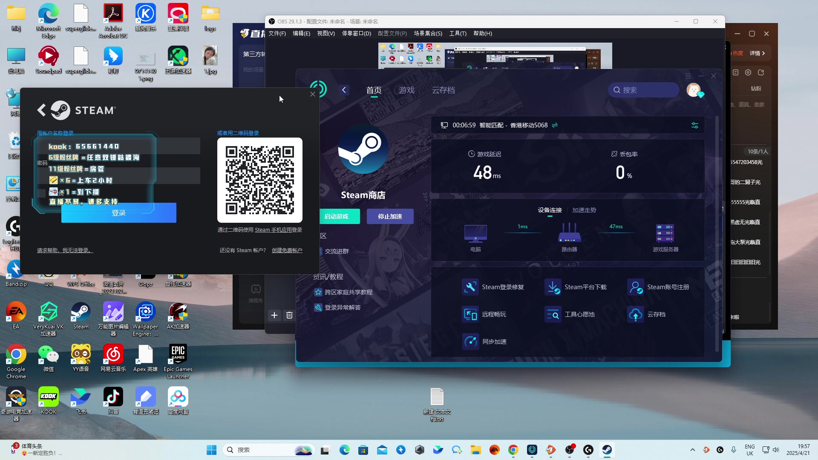This screenshot has height=460, width=818.
Task: Click the trash delete icon in OBS
Action: tap(289, 315)
